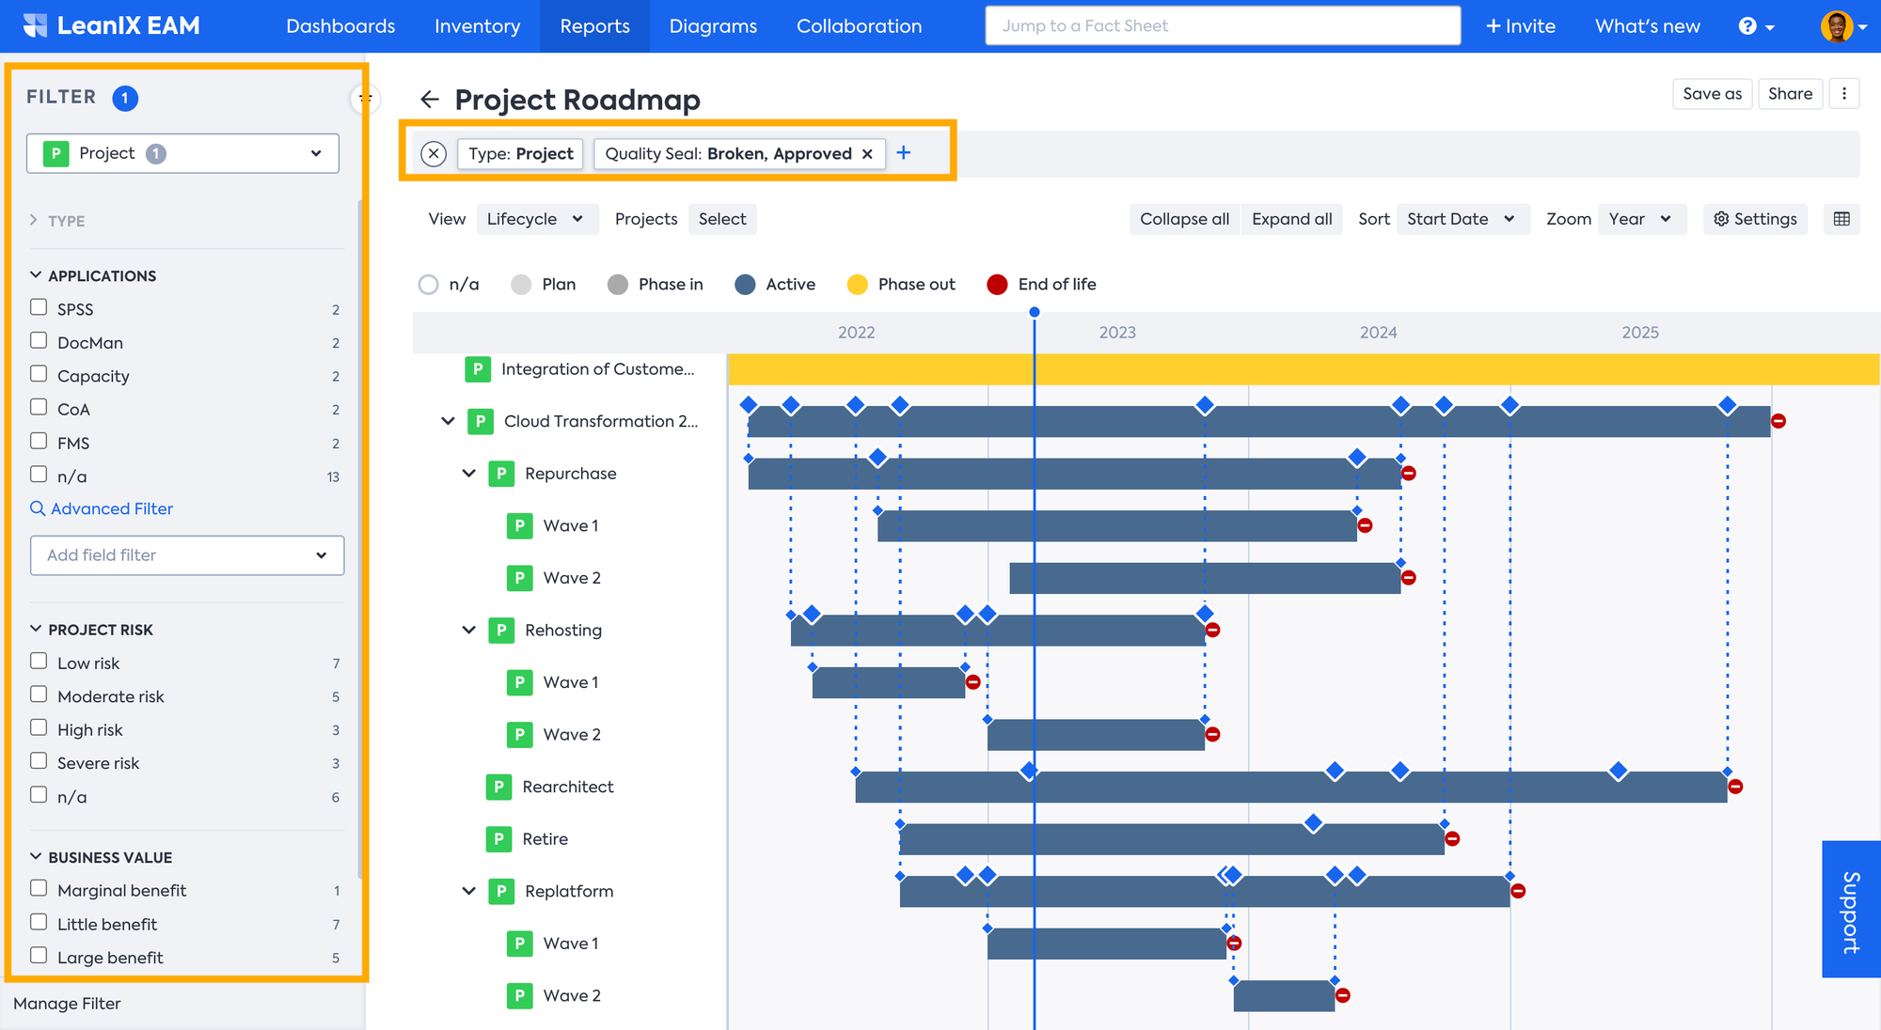The width and height of the screenshot is (1881, 1030).
Task: Open the Dashboards menu item
Action: click(340, 26)
